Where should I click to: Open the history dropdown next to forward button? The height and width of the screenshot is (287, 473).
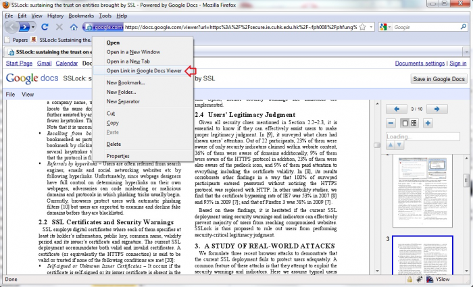pyautogui.click(x=33, y=28)
